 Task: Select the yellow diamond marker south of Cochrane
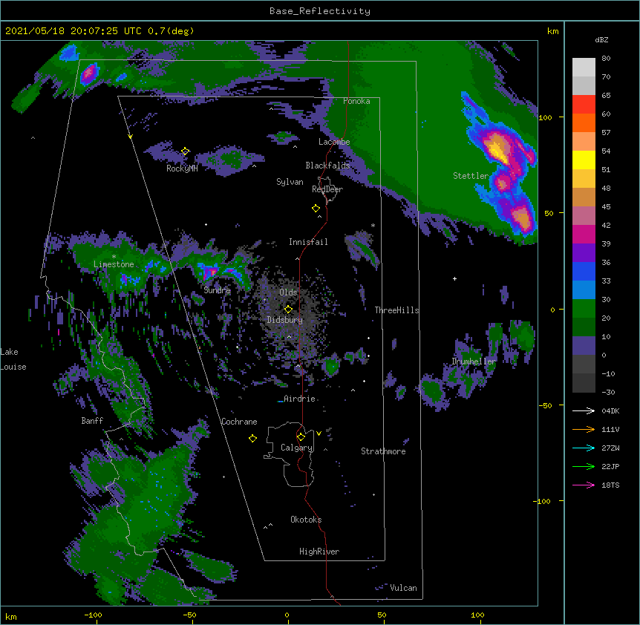point(252,438)
